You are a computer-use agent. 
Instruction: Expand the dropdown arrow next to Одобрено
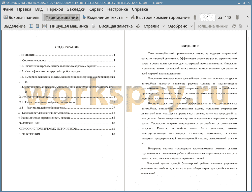[192, 26]
